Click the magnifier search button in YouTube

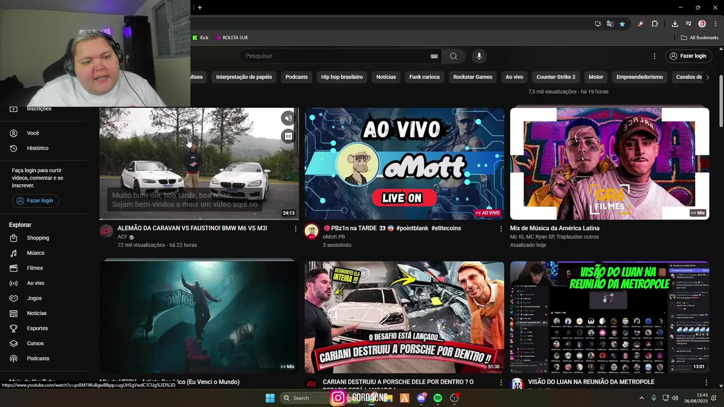[454, 56]
